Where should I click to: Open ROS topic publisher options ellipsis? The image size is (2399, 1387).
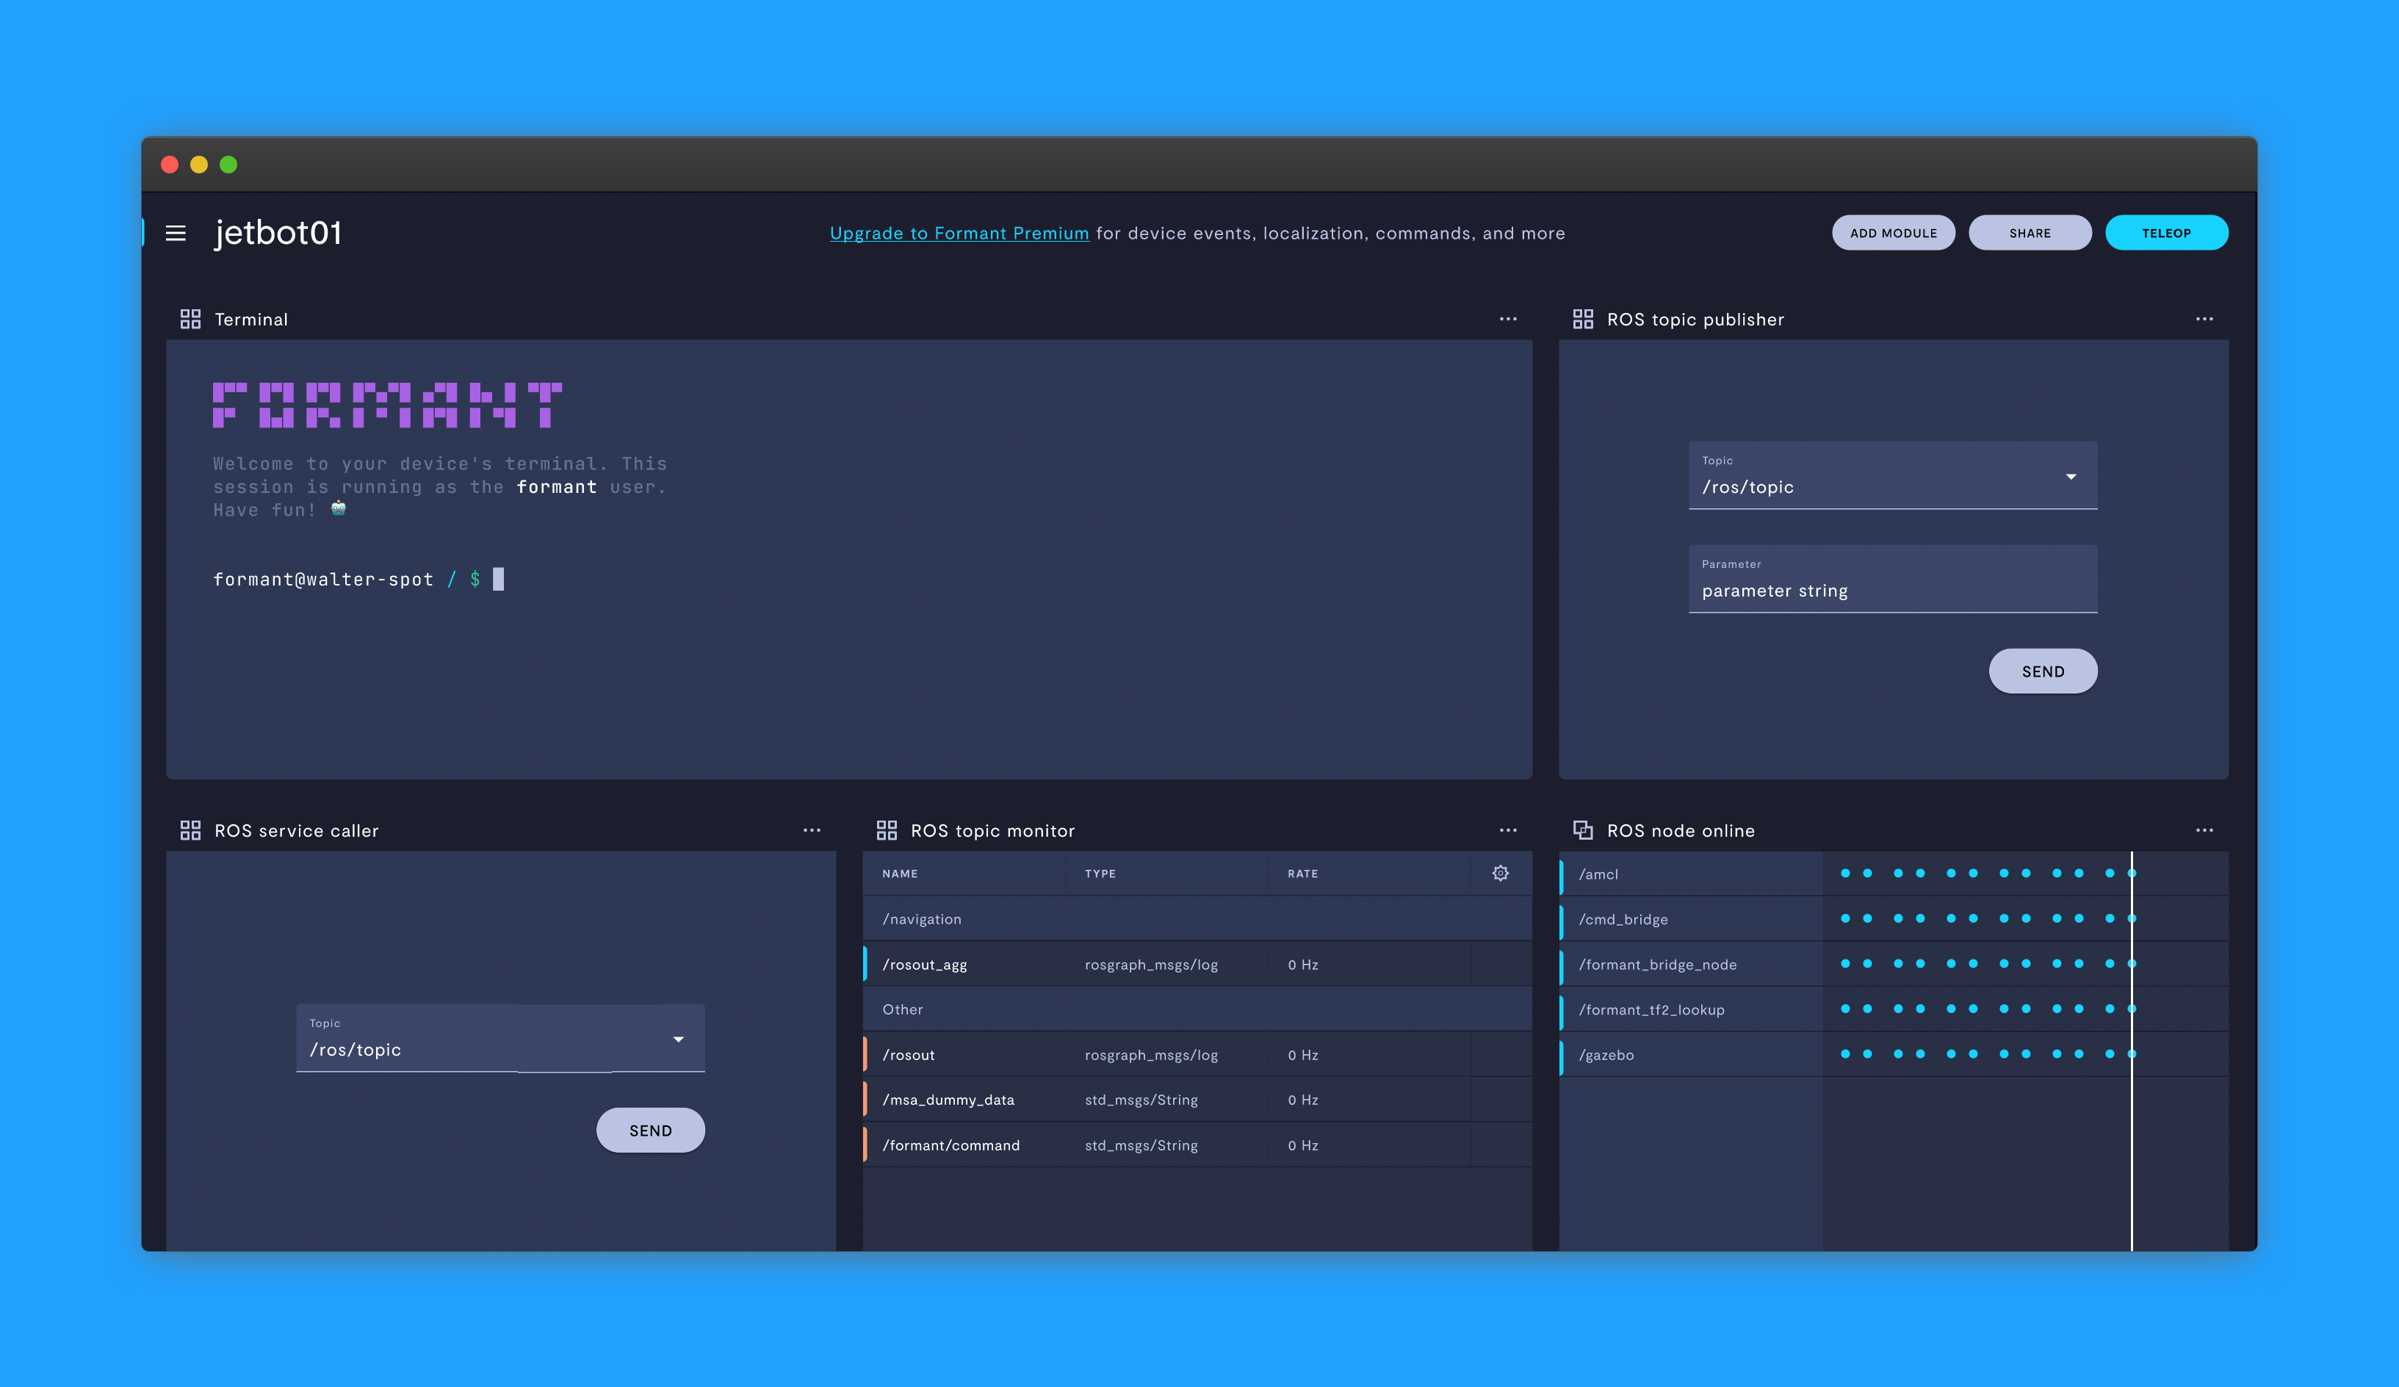click(2205, 319)
